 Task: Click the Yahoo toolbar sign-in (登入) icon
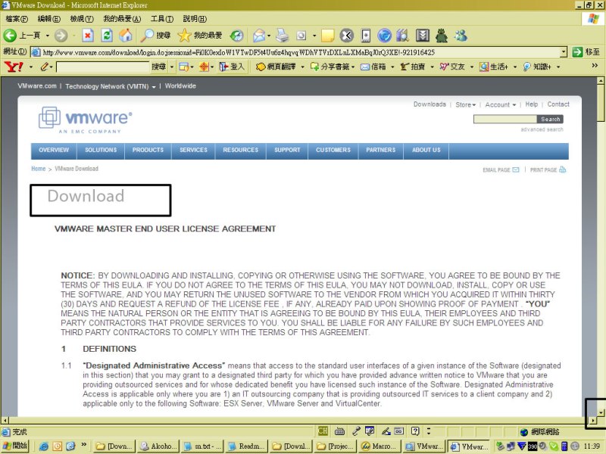click(x=223, y=67)
